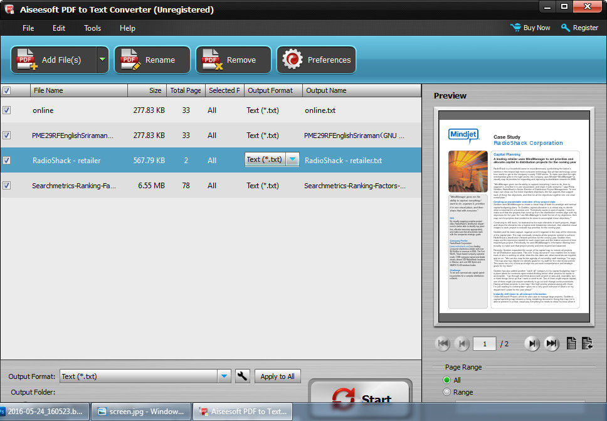The width and height of the screenshot is (607, 421).
Task: Switch to screen.jpg taskbar window
Action: coord(141,412)
